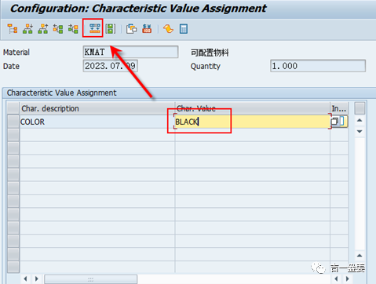376x284 pixels.
Task: Click the In... column header
Action: click(339, 108)
